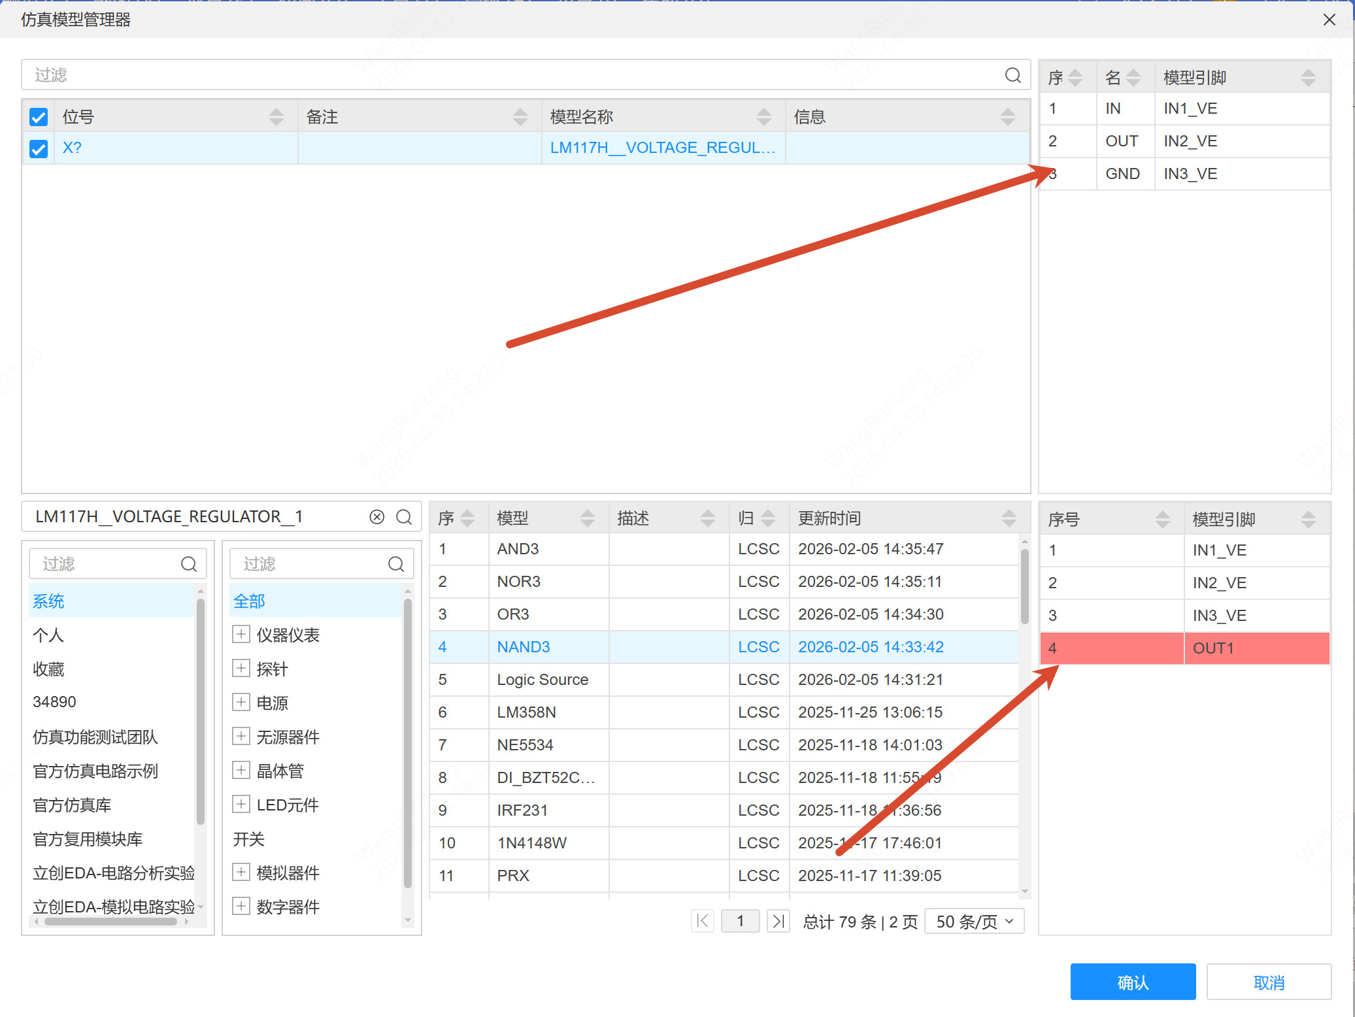This screenshot has width=1355, height=1017.
Task: Click magnifier in category filter box
Action: click(395, 564)
